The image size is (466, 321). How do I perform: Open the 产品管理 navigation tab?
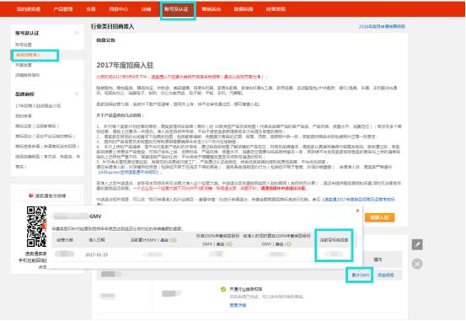[x=63, y=9]
